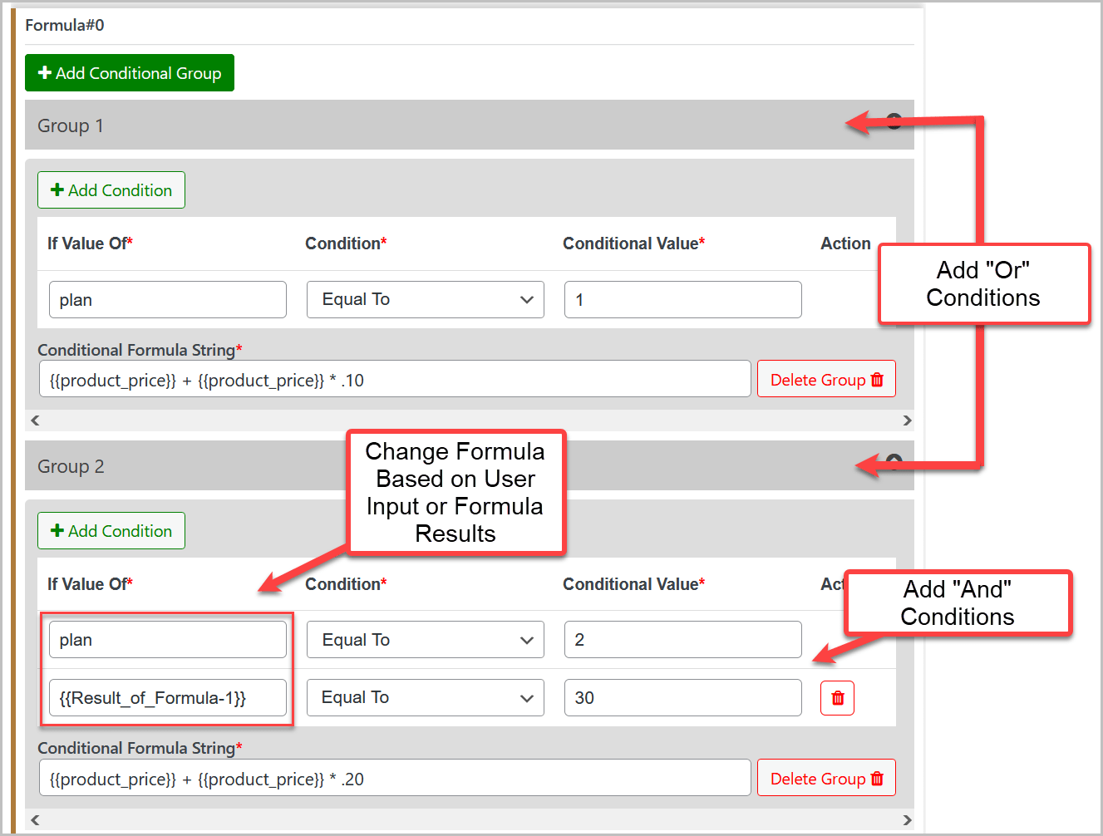
Task: Add a condition to Group 1
Action: pos(111,190)
